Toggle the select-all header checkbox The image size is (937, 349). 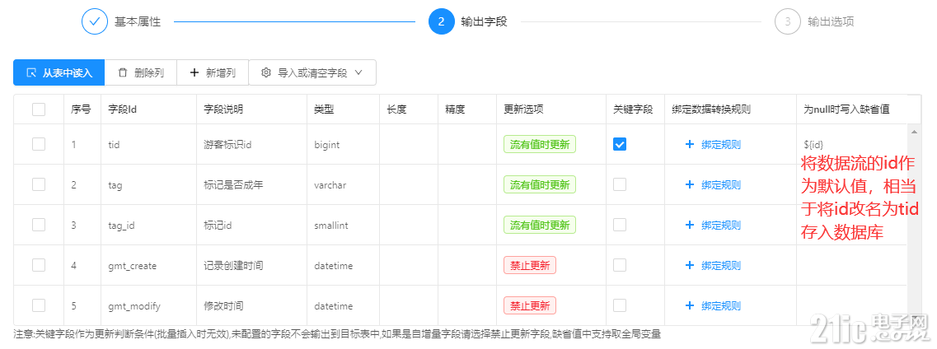pyautogui.click(x=39, y=109)
